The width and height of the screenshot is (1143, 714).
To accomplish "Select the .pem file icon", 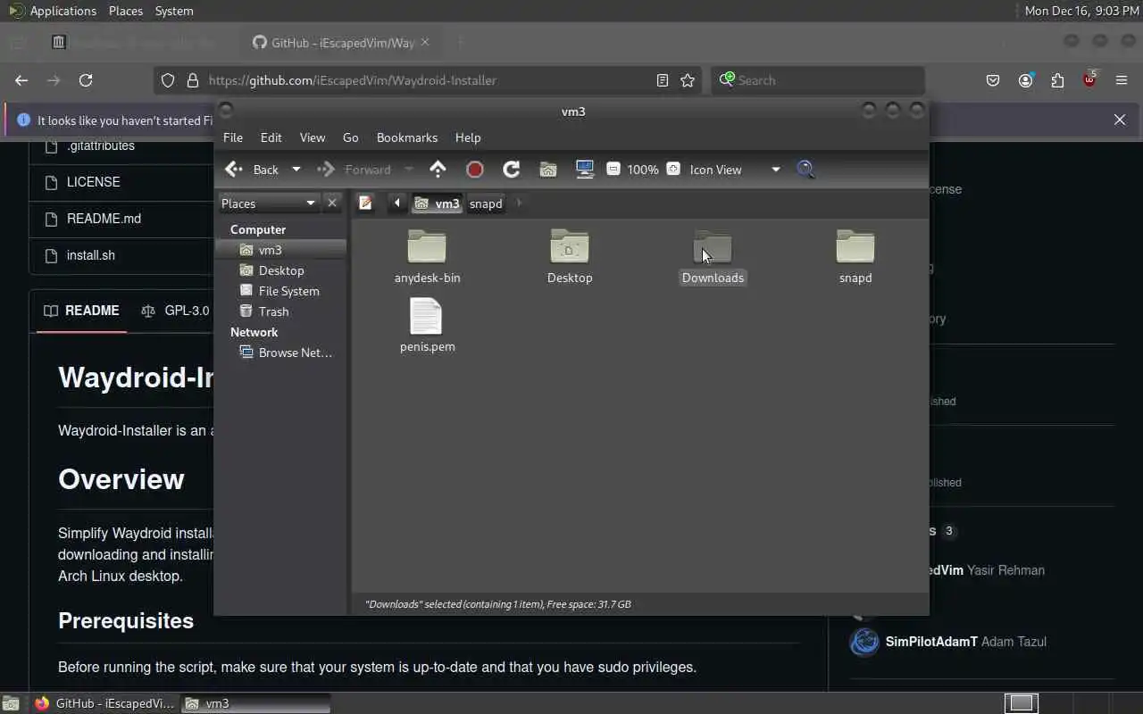I will point(426,316).
